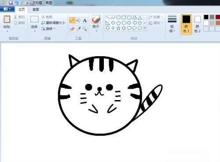Choose the Five-point star shape
Image resolution: width=220 pixels, height=162 pixels.
[x=118, y=28]
